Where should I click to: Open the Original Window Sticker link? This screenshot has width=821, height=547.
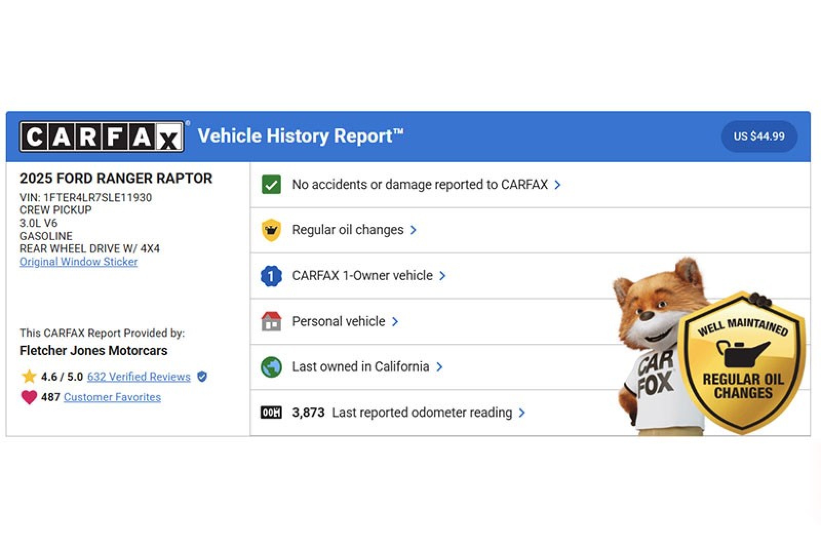pyautogui.click(x=79, y=262)
